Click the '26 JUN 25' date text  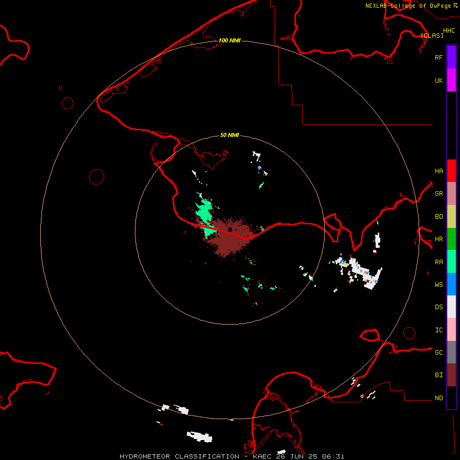coord(297,456)
